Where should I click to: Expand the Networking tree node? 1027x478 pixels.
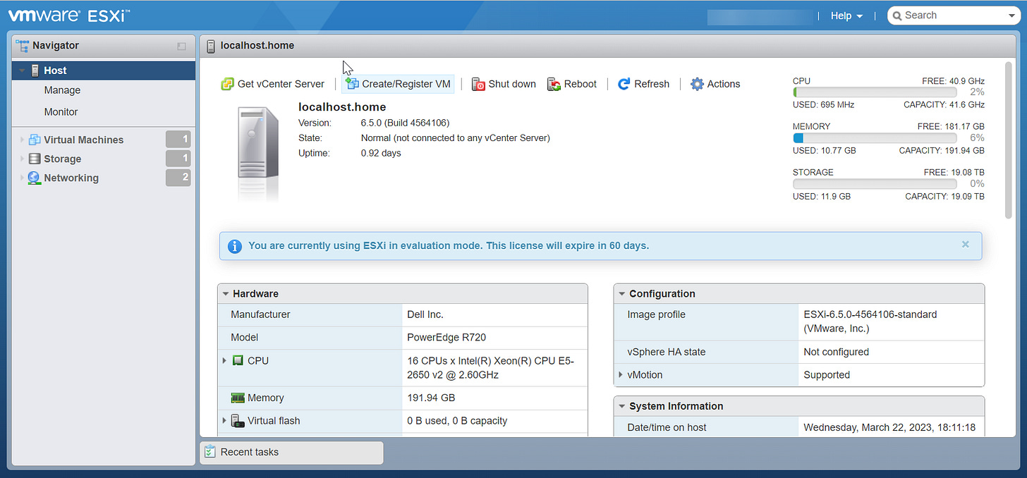23,178
